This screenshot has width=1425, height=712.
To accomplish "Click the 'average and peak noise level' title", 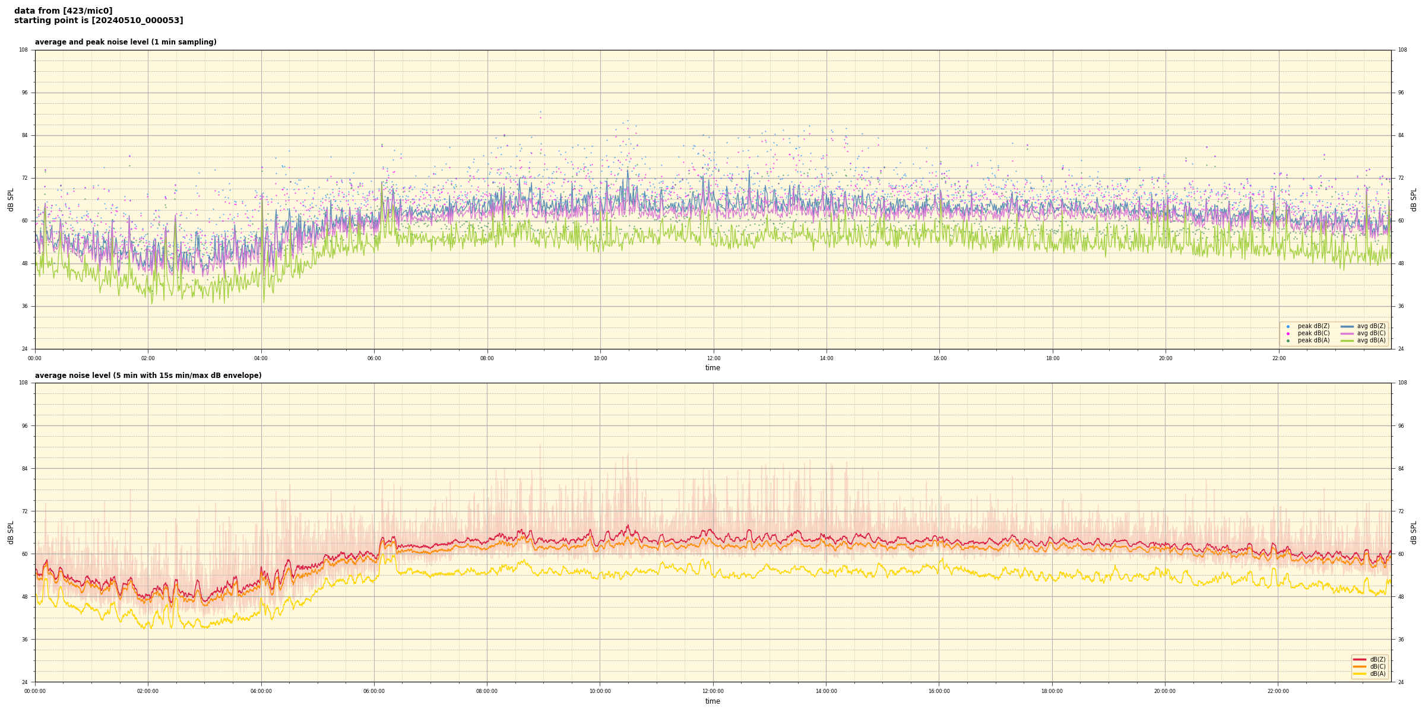I will coord(125,42).
